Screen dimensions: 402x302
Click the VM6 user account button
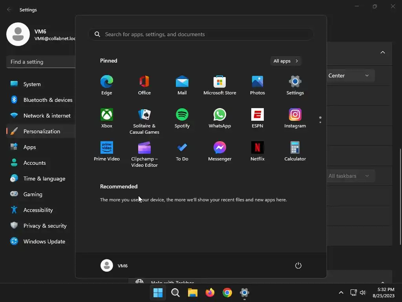tap(114, 265)
